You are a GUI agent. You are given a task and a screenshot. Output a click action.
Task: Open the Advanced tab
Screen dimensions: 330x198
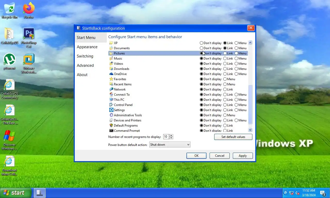tap(85, 65)
